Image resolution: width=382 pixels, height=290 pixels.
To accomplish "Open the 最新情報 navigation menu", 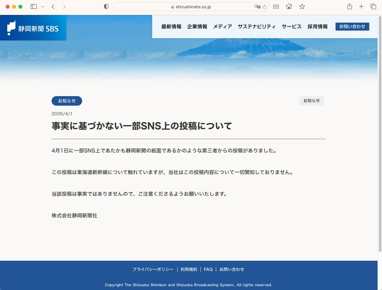I will point(171,27).
